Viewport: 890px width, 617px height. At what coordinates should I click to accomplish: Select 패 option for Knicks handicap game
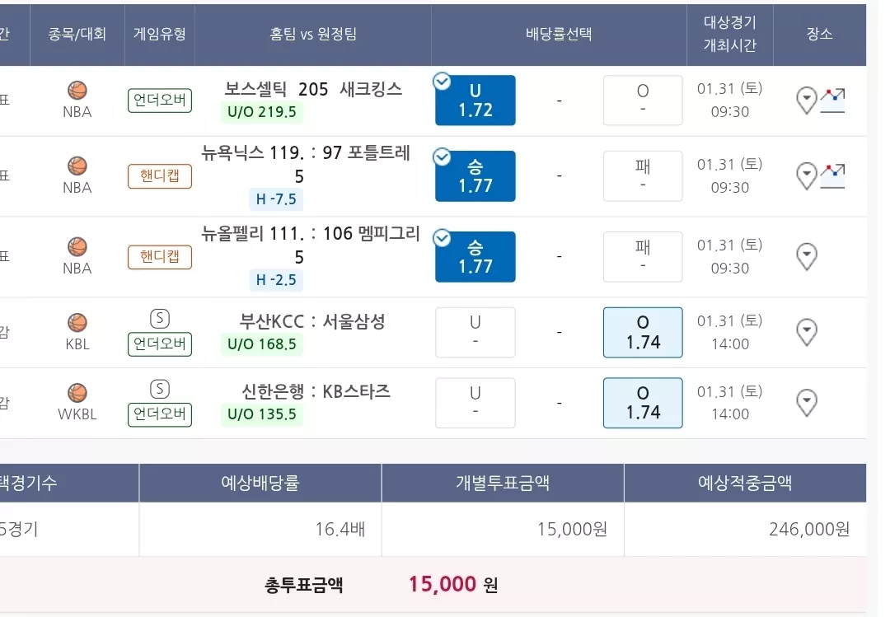coord(643,176)
